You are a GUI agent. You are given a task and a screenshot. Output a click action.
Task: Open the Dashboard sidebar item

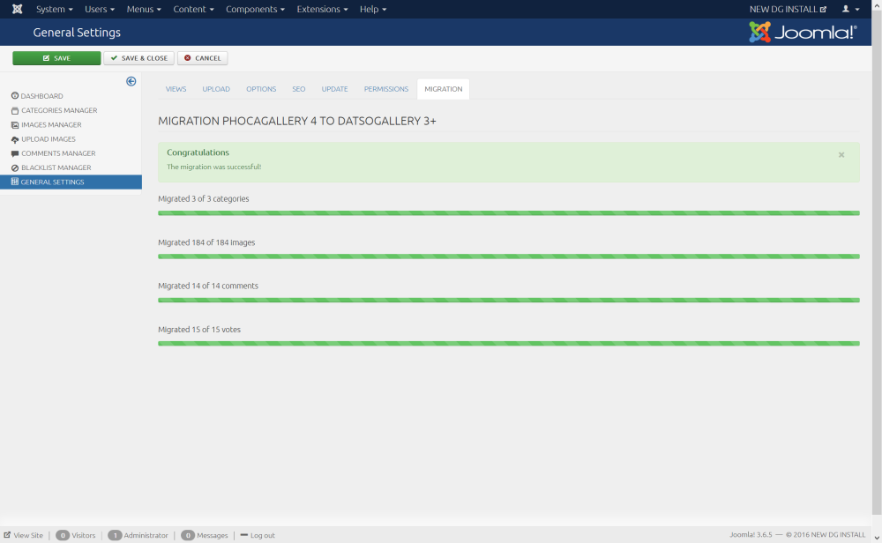tap(41, 96)
